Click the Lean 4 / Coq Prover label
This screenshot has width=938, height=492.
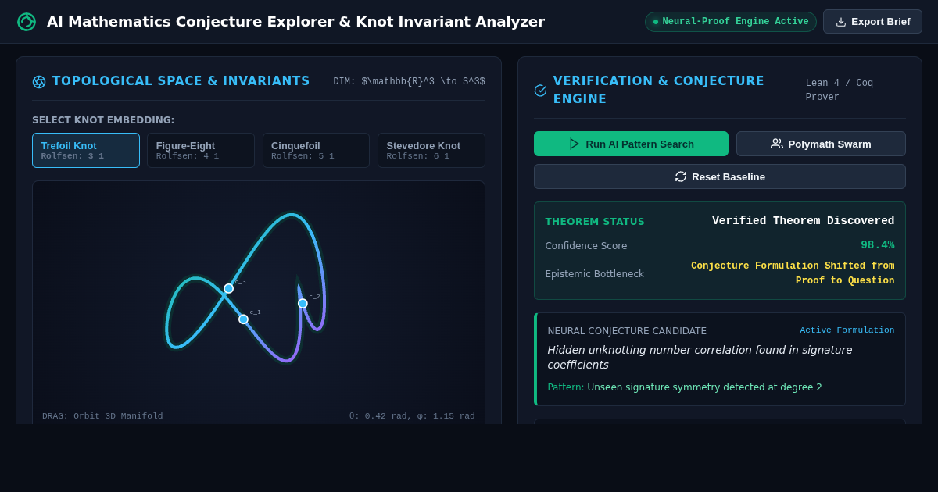pyautogui.click(x=840, y=90)
